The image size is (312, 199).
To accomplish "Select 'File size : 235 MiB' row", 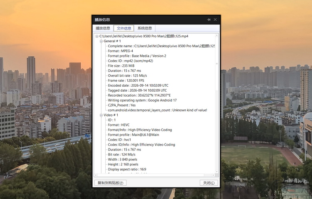I will [x=121, y=66].
